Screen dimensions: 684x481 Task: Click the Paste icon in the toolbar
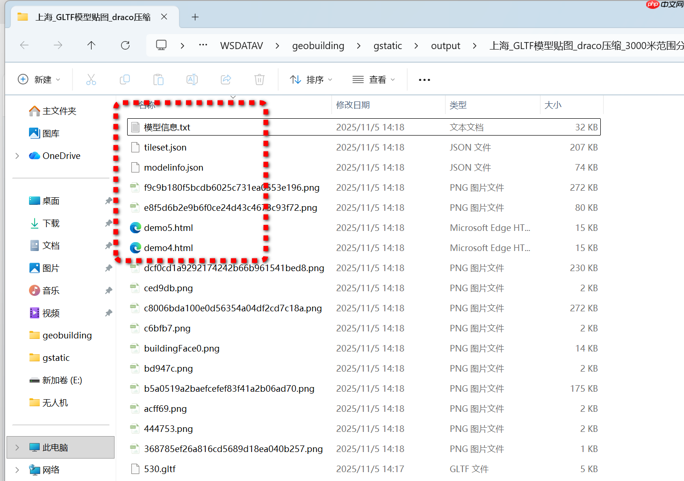pyautogui.click(x=158, y=79)
